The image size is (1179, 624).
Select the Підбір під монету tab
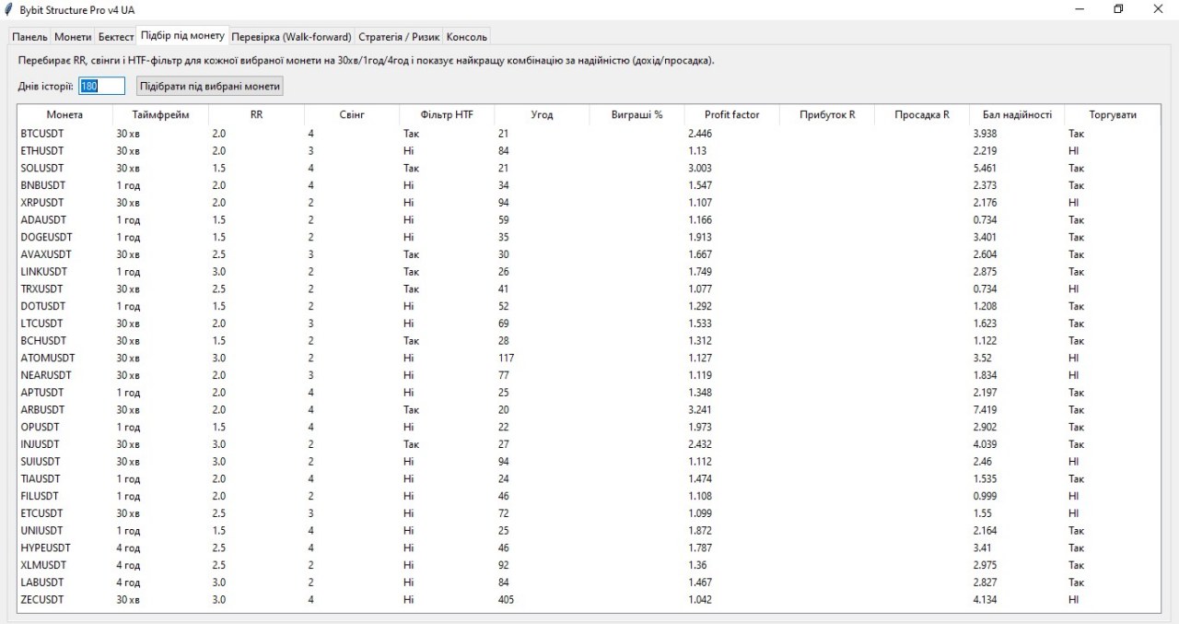click(x=182, y=36)
